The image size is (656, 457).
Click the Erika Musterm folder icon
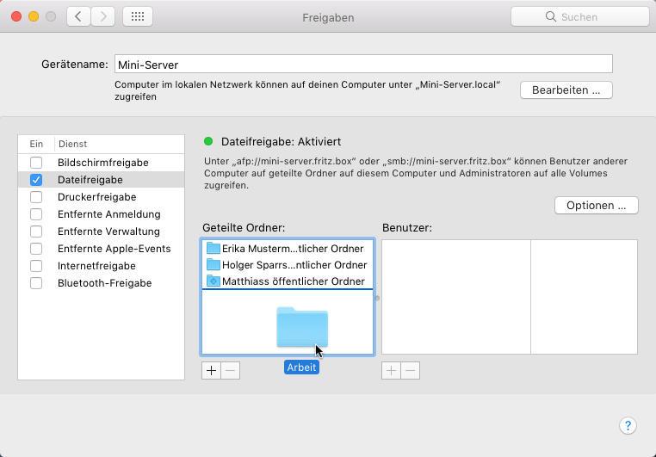(214, 249)
